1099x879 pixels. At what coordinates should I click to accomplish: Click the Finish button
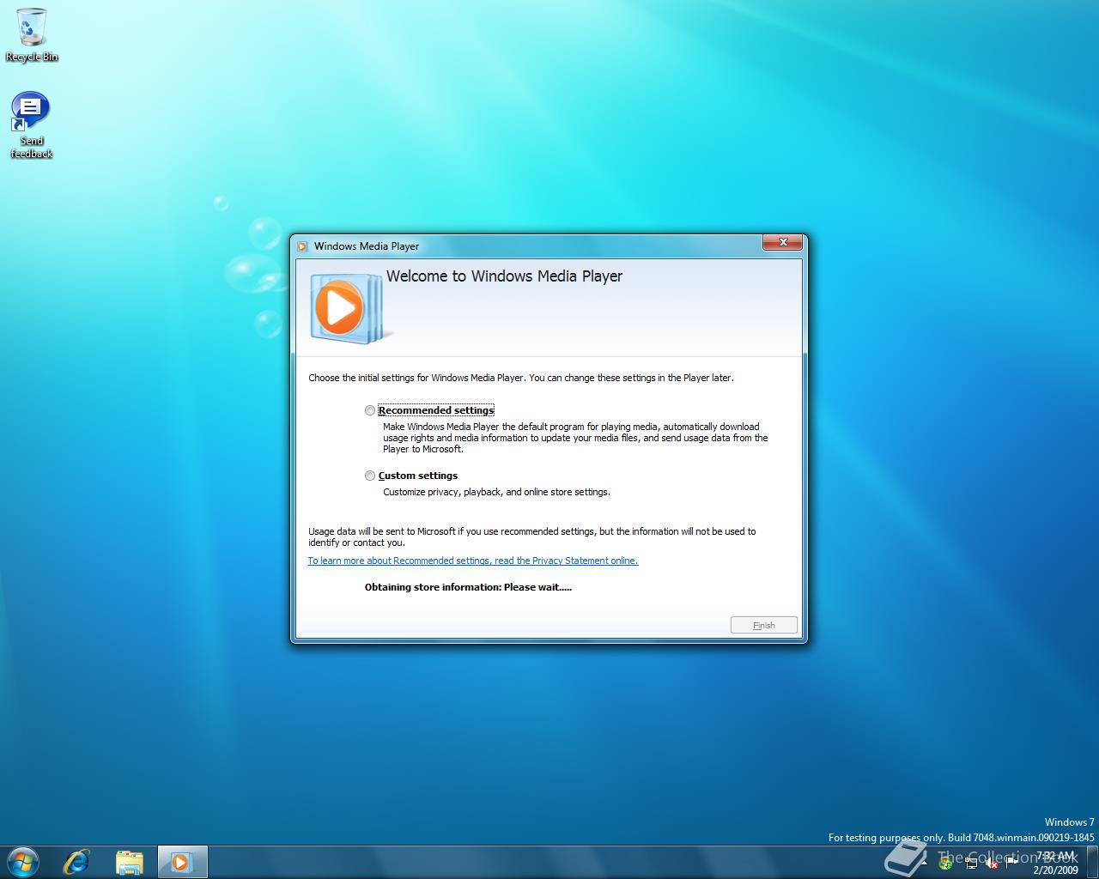coord(764,625)
